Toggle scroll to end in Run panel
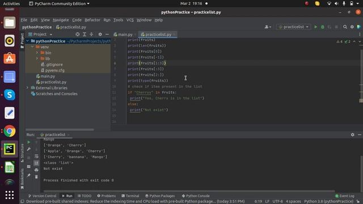363x204 pixels. [x=36, y=163]
